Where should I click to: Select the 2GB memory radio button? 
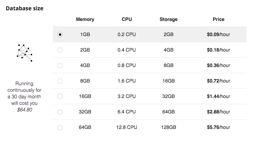pyautogui.click(x=60, y=50)
